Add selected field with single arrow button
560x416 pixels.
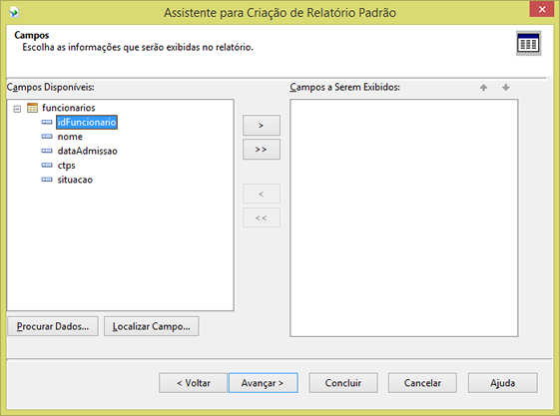[x=262, y=126]
